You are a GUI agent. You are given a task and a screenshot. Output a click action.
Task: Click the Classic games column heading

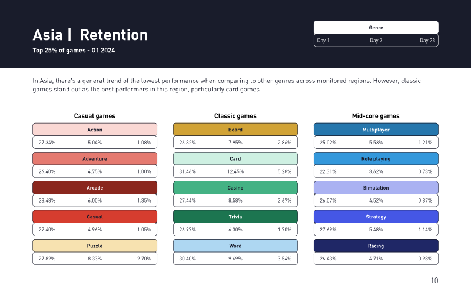(235, 116)
